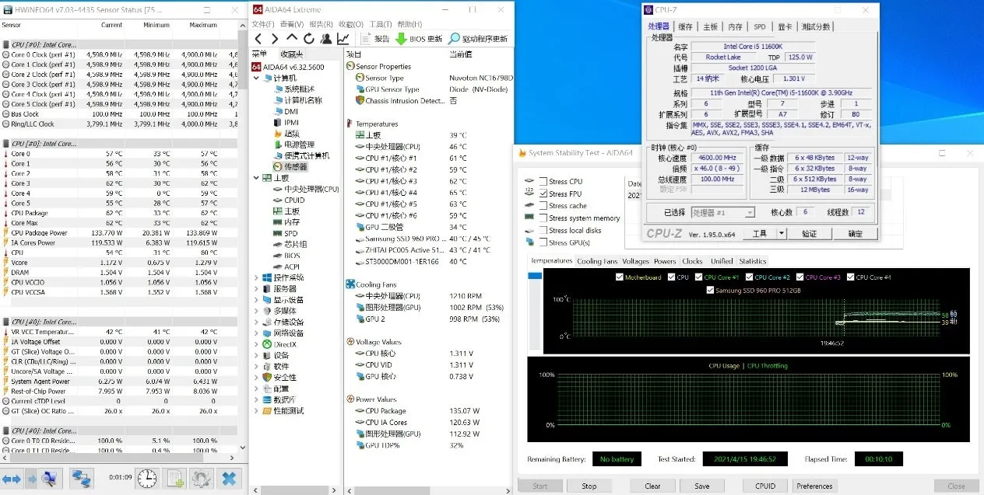This screenshot has width=984, height=495.
Task: Click HWiNFO network remote icon
Action: 82,478
